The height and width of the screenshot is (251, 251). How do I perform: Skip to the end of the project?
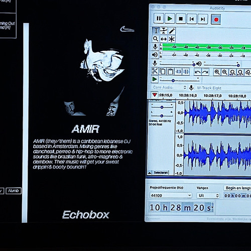[203, 19]
